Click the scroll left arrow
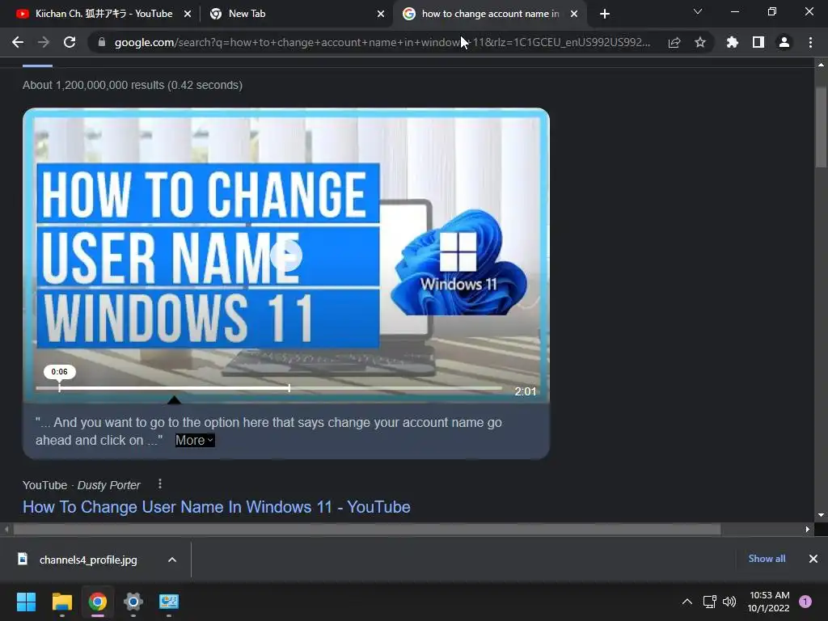The width and height of the screenshot is (828, 621). click(6, 529)
